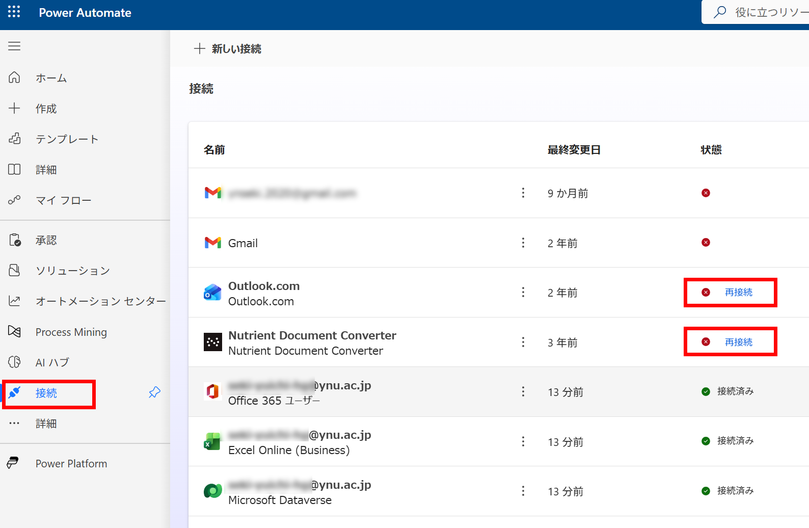Screen dimensions: 809x528
Task: Open the 承認 approvals page
Action: click(46, 240)
